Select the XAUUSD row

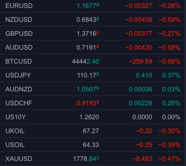point(92,159)
